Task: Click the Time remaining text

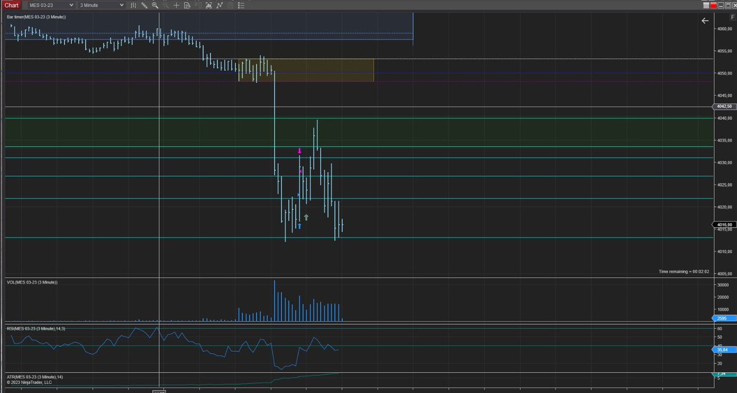Action: tap(684, 271)
